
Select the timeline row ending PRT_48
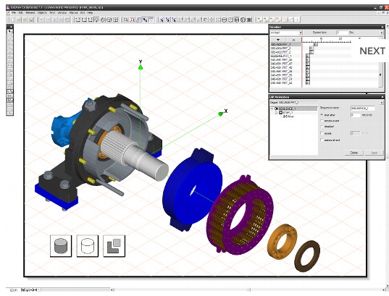pos(286,67)
